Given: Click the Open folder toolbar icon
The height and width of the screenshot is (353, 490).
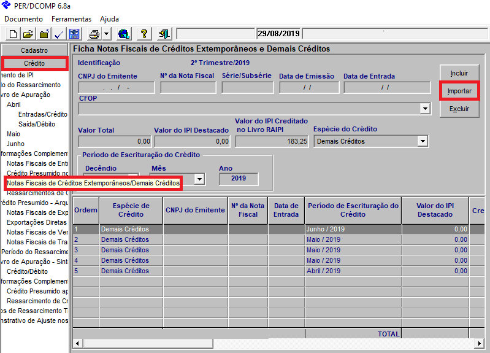Looking at the screenshot, I should point(28,34).
